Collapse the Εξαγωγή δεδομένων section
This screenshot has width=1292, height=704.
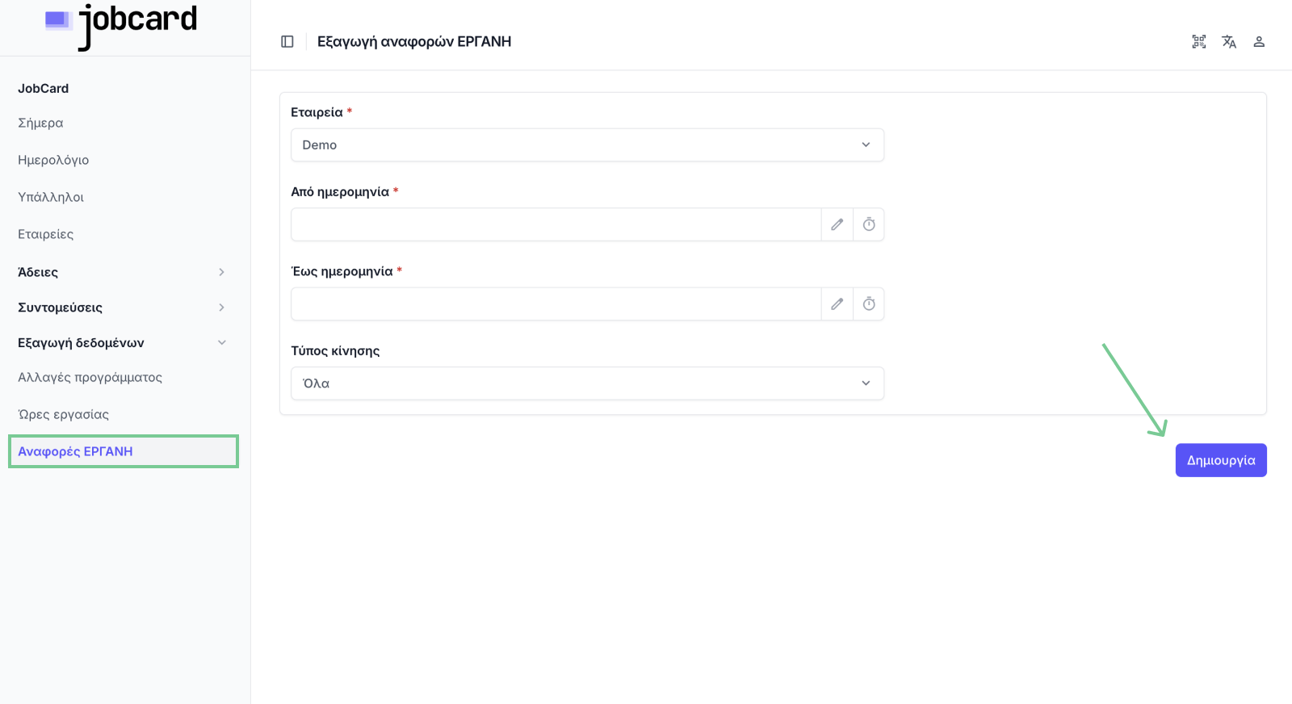(121, 343)
